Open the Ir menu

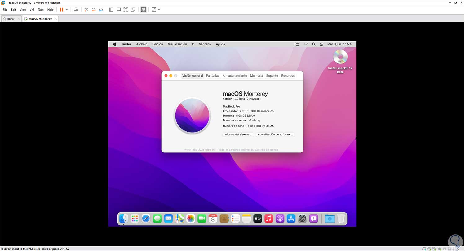pyautogui.click(x=193, y=44)
